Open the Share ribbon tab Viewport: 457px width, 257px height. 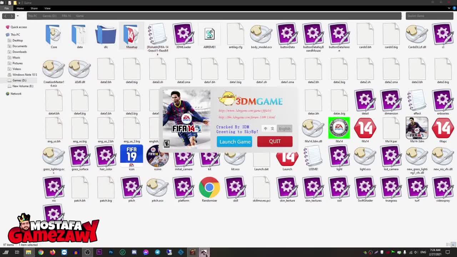tap(34, 8)
